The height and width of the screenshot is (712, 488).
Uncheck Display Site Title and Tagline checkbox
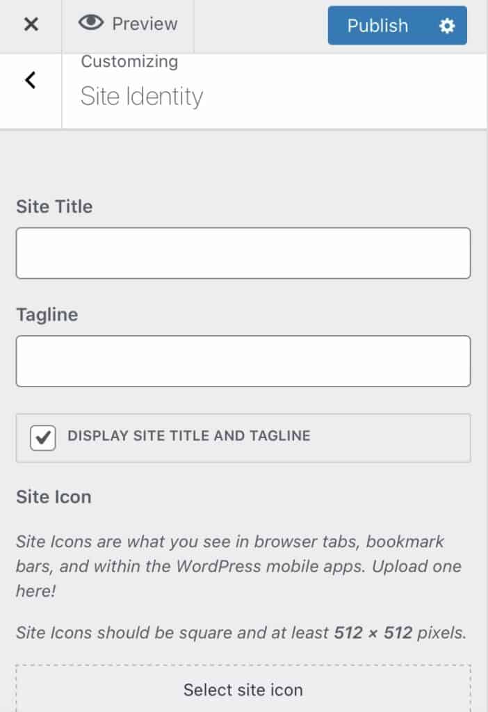pyautogui.click(x=43, y=437)
